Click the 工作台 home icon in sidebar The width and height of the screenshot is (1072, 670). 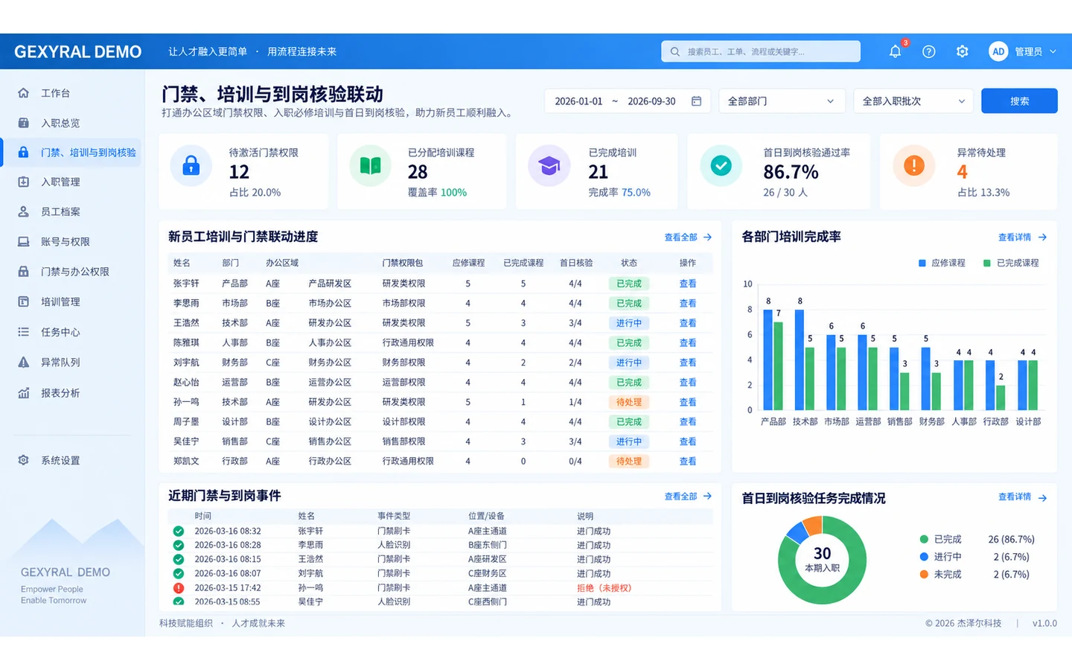(x=23, y=93)
